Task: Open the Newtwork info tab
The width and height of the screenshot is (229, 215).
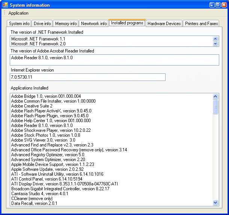Action: point(94,24)
